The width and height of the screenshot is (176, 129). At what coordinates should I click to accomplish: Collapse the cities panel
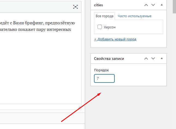coord(162,5)
